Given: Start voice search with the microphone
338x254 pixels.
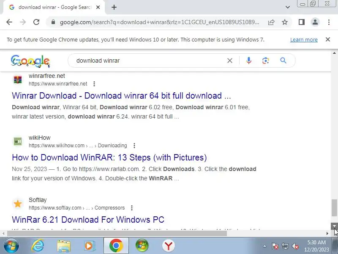Looking at the screenshot, I should coord(249,61).
